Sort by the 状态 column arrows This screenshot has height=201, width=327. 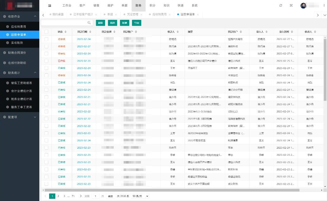pos(66,32)
